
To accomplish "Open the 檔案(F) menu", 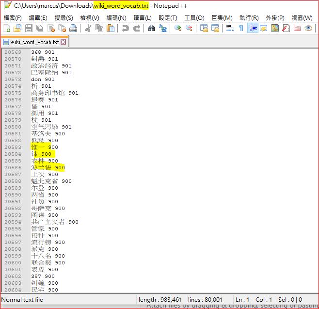I will coord(13,18).
